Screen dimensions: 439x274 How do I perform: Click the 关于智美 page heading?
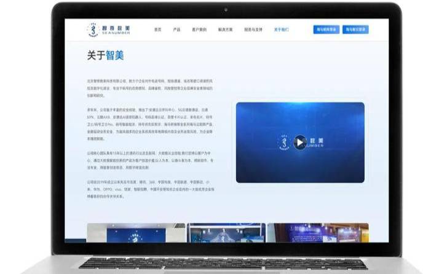[105, 55]
